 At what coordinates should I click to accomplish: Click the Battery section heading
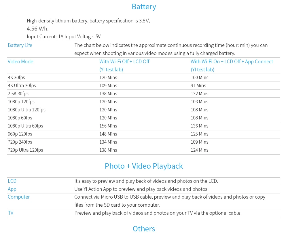point(144,7)
